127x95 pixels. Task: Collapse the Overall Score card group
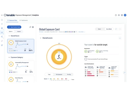[x=9, y=36]
